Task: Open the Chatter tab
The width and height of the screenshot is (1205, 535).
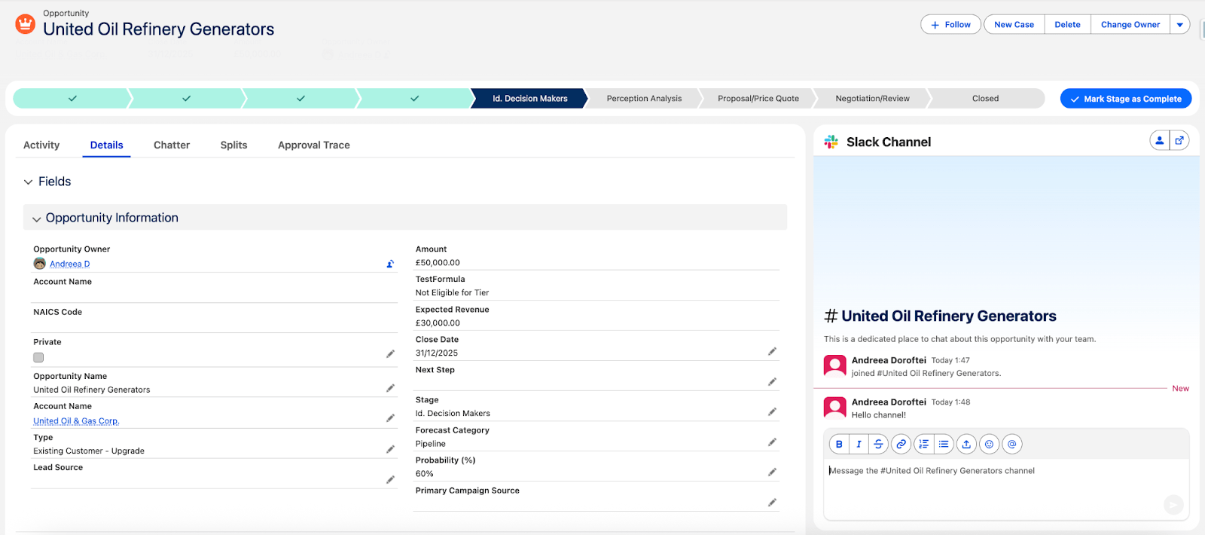Action: coord(172,145)
